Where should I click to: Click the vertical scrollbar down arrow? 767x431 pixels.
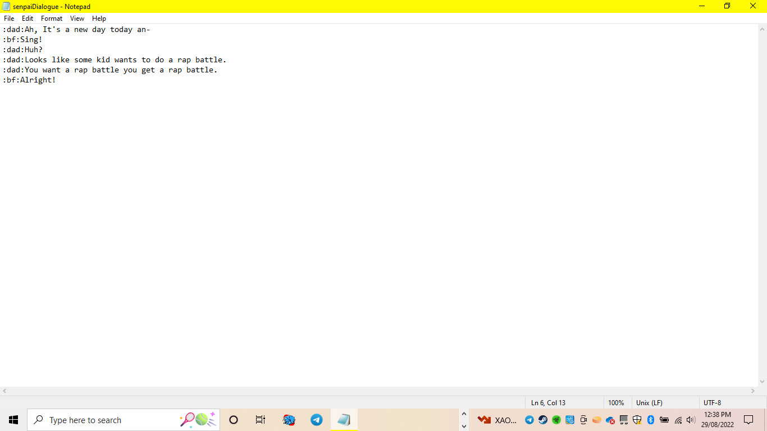(762, 382)
